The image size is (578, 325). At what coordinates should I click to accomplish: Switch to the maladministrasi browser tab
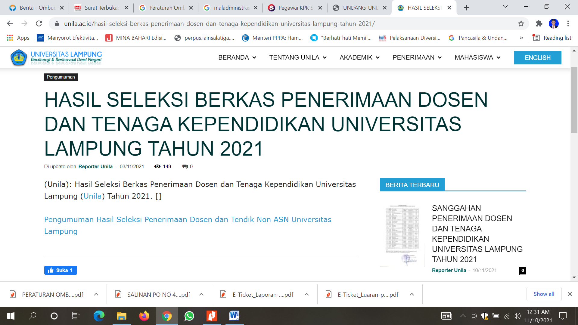(x=231, y=8)
